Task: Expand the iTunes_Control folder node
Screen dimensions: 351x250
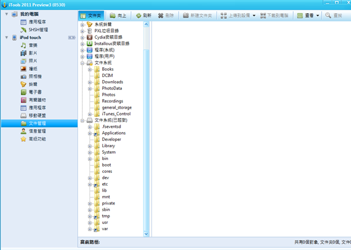Action: click(x=90, y=114)
